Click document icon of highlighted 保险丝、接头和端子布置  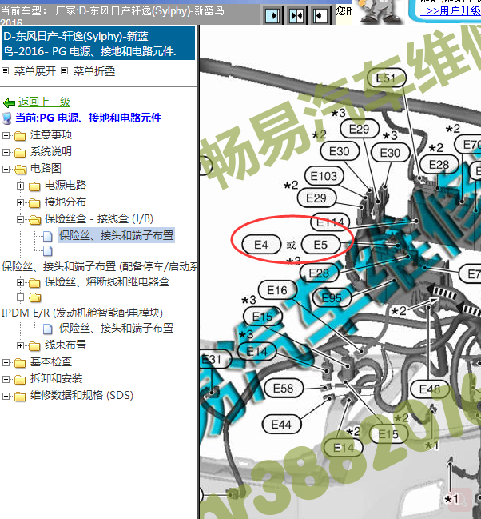click(x=48, y=236)
